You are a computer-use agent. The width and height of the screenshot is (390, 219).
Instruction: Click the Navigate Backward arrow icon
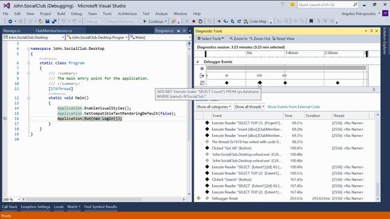[10, 22]
